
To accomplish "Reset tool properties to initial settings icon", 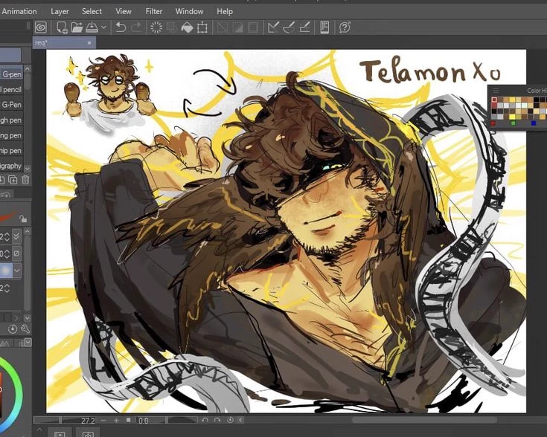I will click(13, 328).
